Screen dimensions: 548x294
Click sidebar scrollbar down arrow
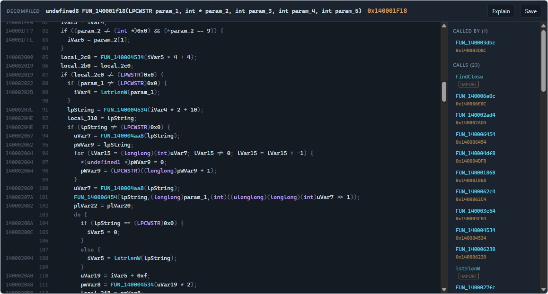tap(543, 289)
